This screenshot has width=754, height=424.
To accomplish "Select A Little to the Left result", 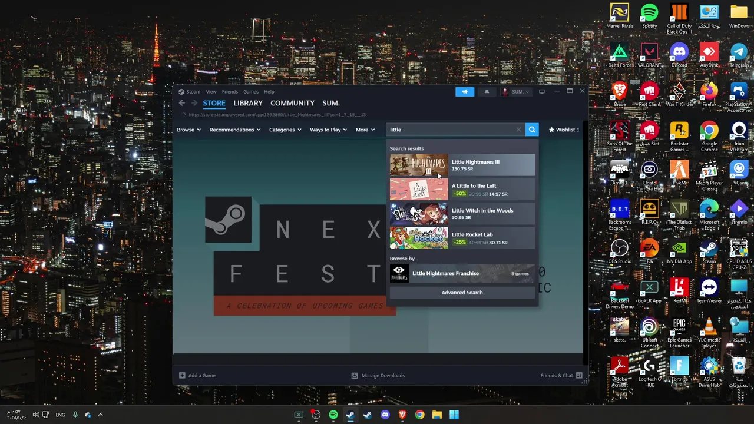I will point(462,189).
